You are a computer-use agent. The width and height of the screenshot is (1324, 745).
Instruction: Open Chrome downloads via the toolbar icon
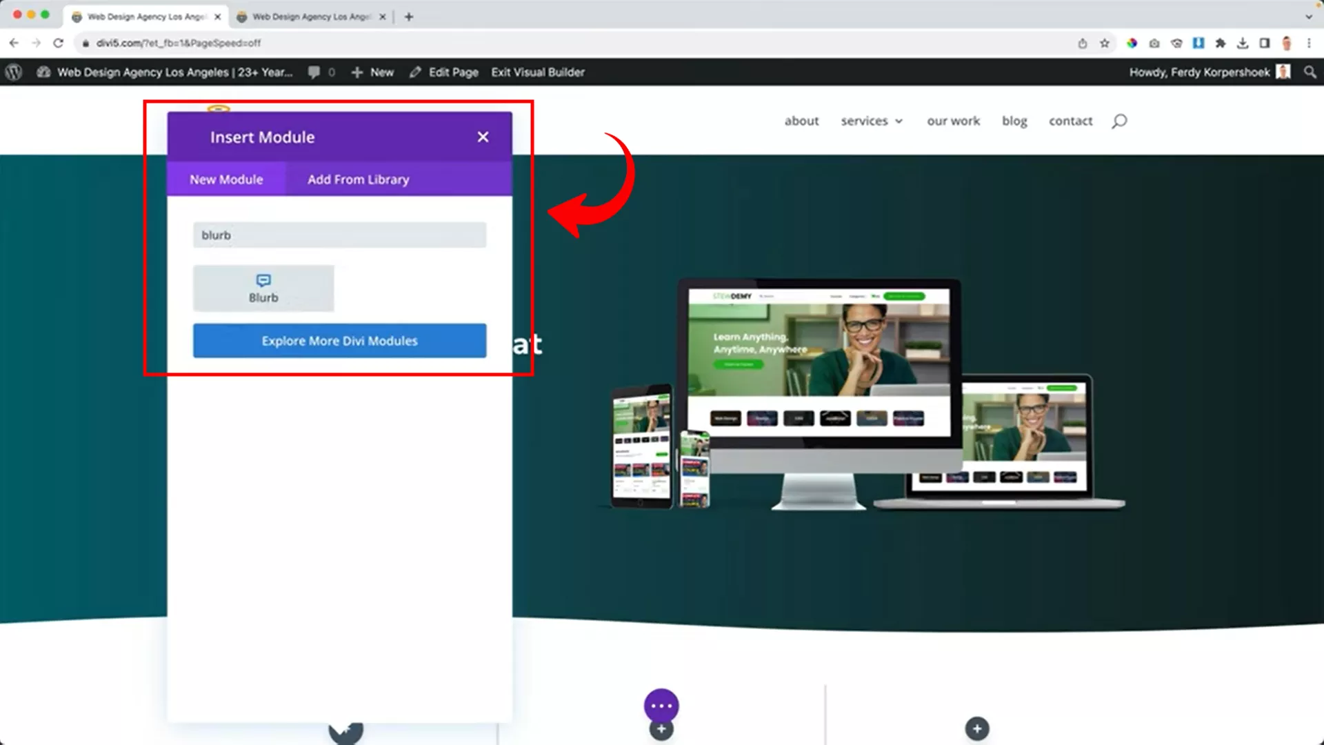click(x=1243, y=43)
